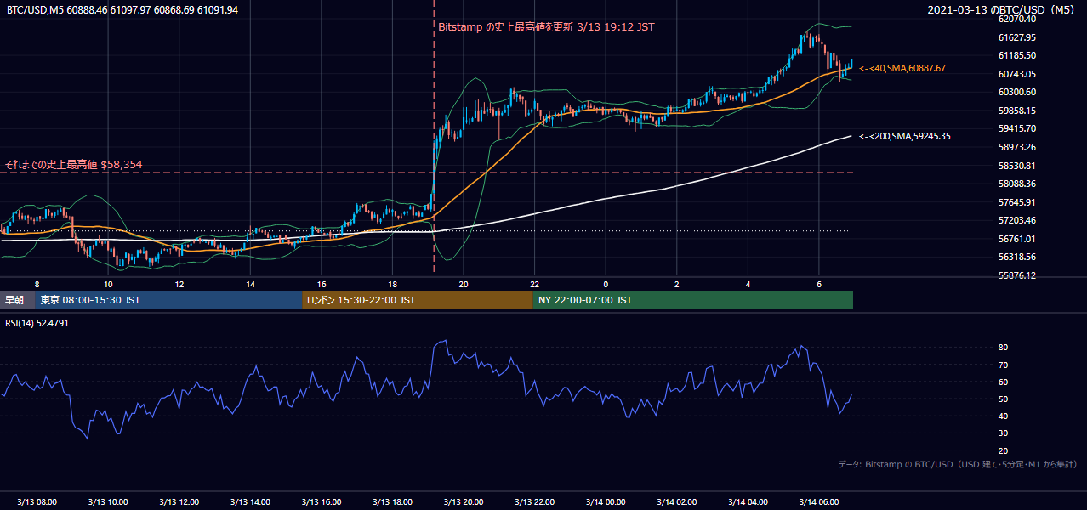
Task: Click the bottom date label '3/14 02:00'
Action: click(x=677, y=502)
